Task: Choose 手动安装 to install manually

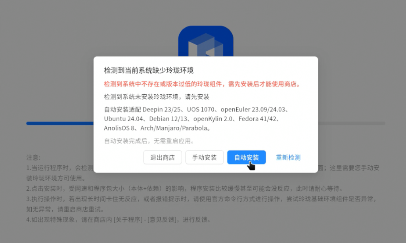Action: pos(204,157)
